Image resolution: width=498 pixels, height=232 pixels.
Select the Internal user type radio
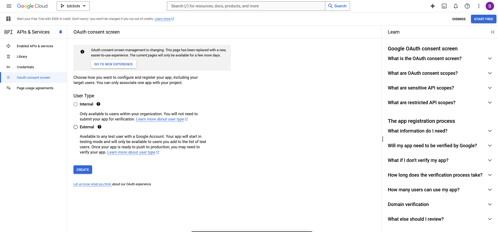tap(76, 104)
